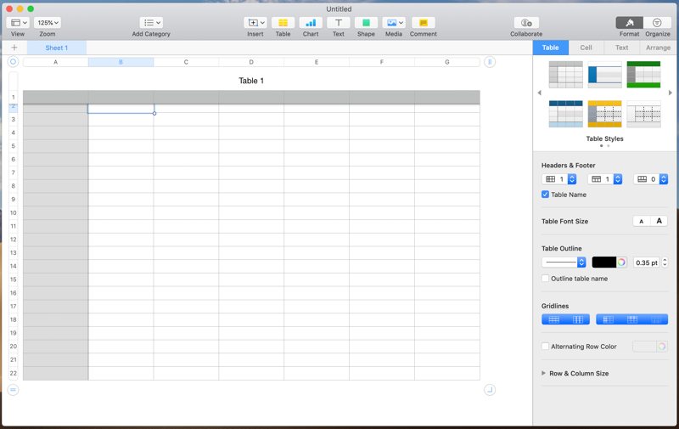Screen dimensions: 679x429
Task: Select row header 22
Action: tap(14, 373)
